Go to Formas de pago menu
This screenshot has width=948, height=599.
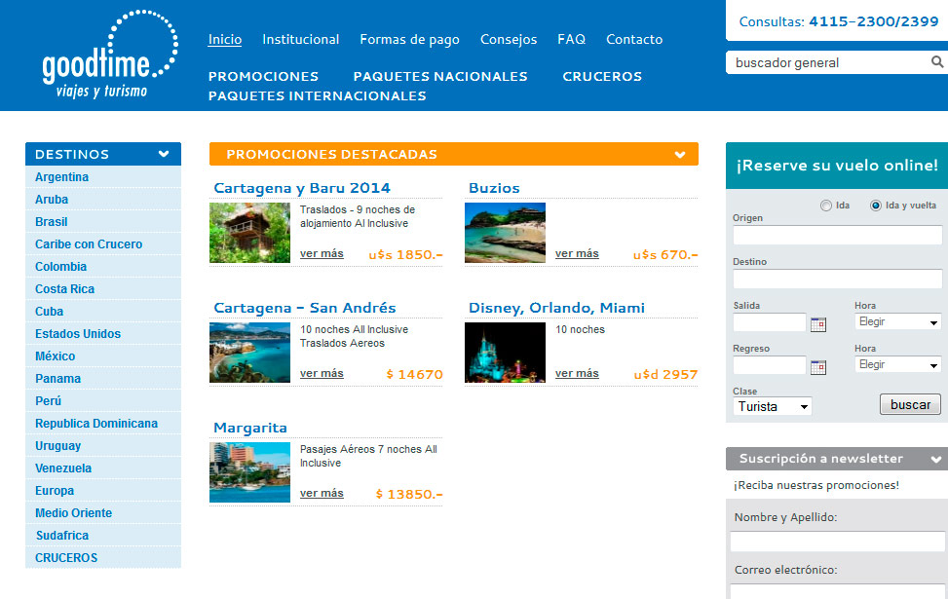click(x=409, y=40)
